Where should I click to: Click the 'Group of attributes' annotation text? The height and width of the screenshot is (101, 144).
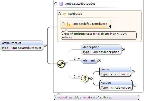(x=94, y=35)
